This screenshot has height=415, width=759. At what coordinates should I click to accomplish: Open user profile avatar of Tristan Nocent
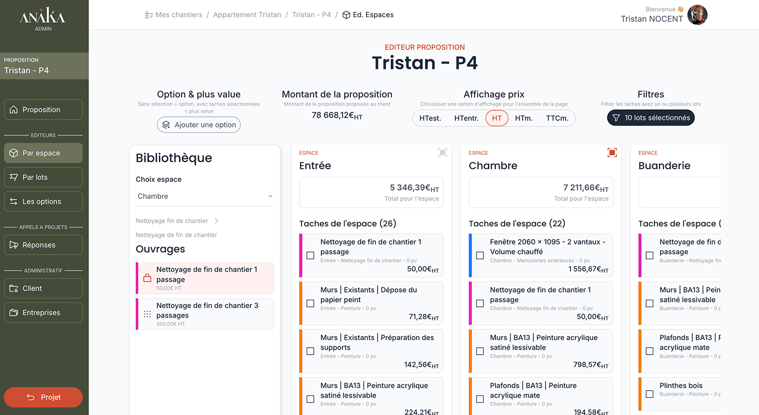coord(697,15)
